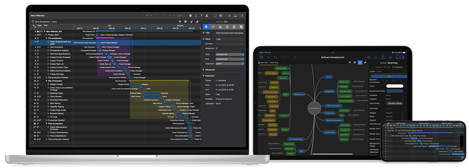Click the undo arrow in iPad toolbar

pos(275,57)
